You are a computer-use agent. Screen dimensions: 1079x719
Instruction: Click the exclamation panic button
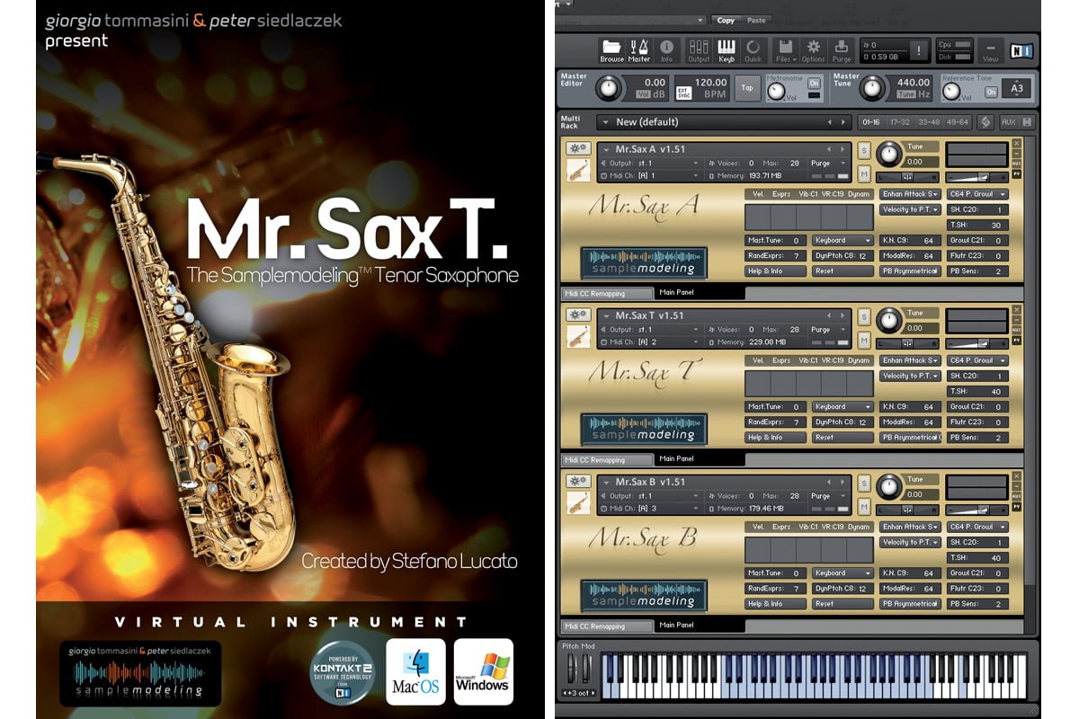pyautogui.click(x=917, y=50)
